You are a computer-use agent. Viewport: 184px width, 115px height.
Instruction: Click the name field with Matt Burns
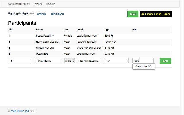(x=48, y=61)
